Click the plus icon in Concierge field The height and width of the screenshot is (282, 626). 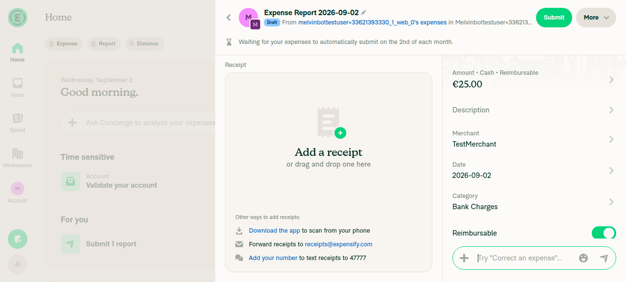pos(72,123)
